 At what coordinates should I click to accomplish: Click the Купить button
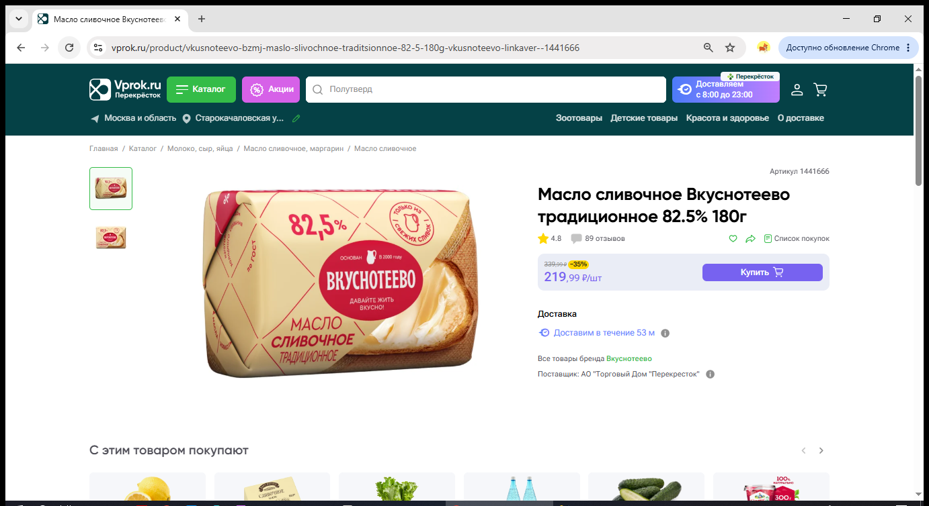coord(762,272)
